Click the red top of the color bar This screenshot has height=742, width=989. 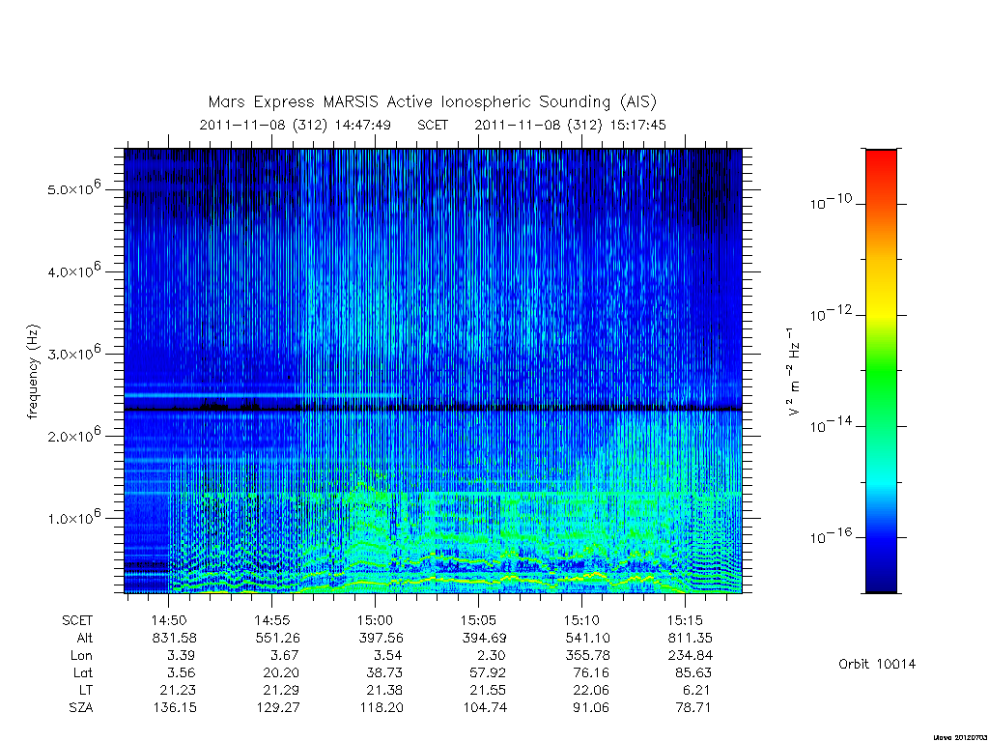point(881,161)
